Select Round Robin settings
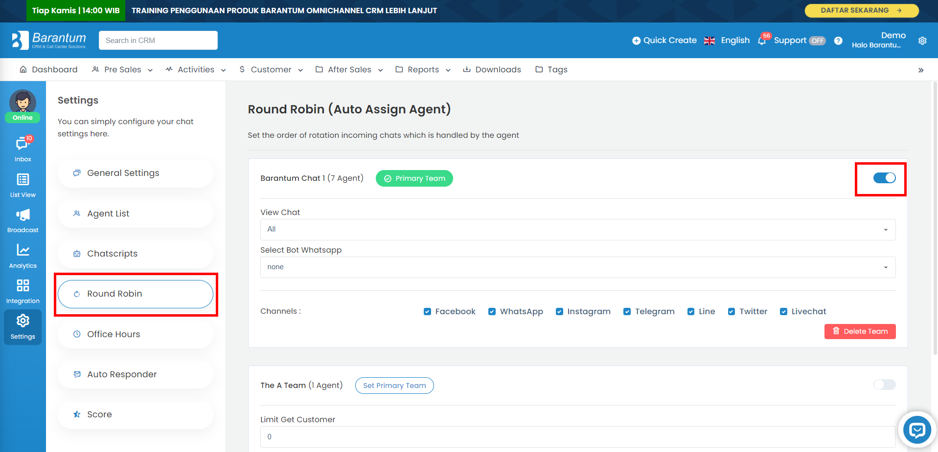The image size is (938, 452). coord(136,294)
